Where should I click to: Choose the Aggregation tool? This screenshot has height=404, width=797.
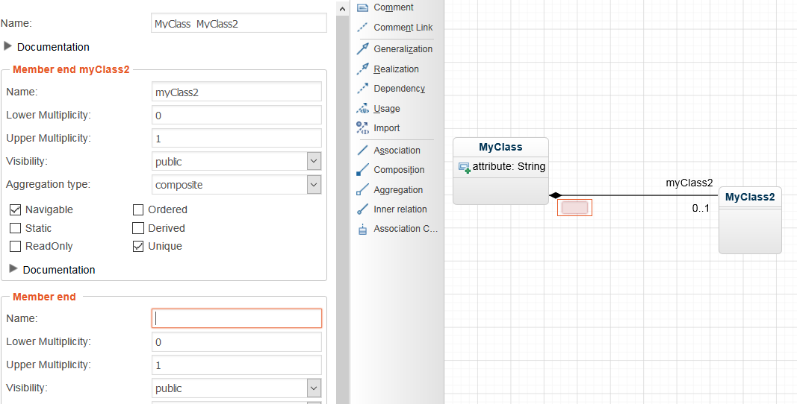[398, 190]
